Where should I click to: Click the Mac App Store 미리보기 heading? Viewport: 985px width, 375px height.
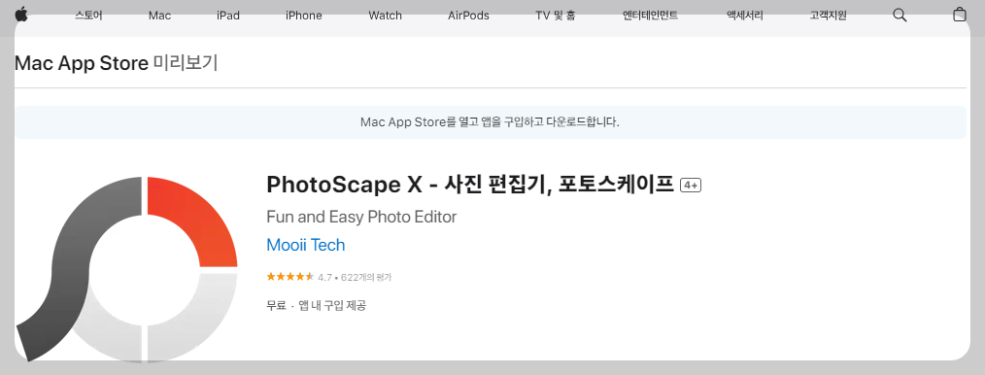pos(117,63)
